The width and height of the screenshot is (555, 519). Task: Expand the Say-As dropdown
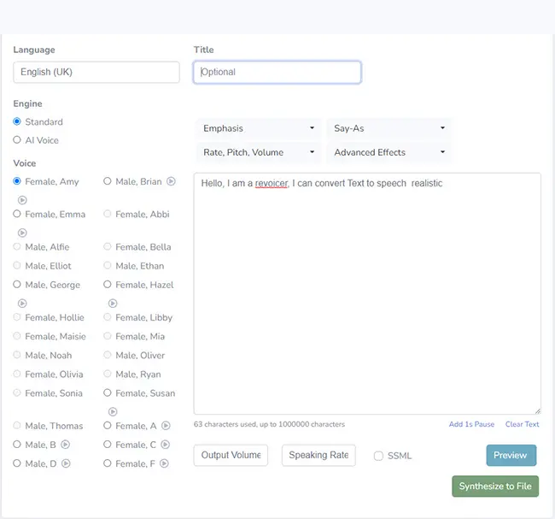pos(389,128)
